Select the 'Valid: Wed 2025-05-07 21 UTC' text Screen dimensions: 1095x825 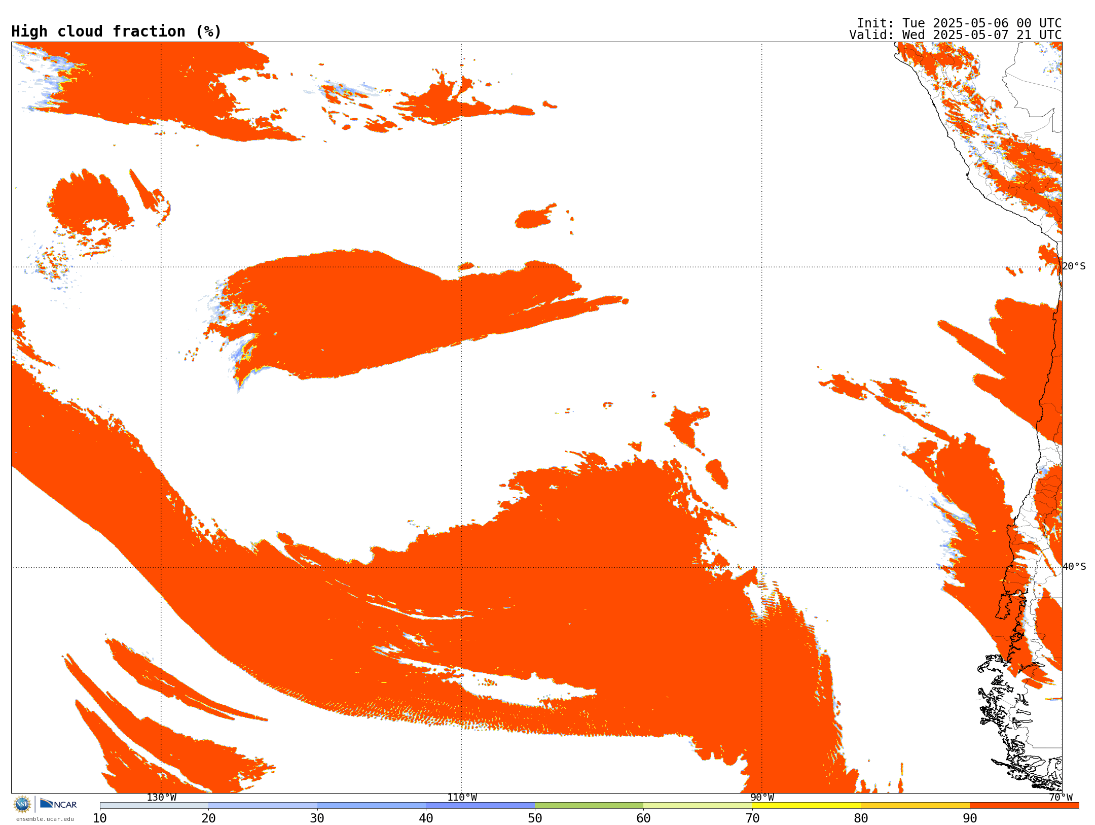pos(956,35)
